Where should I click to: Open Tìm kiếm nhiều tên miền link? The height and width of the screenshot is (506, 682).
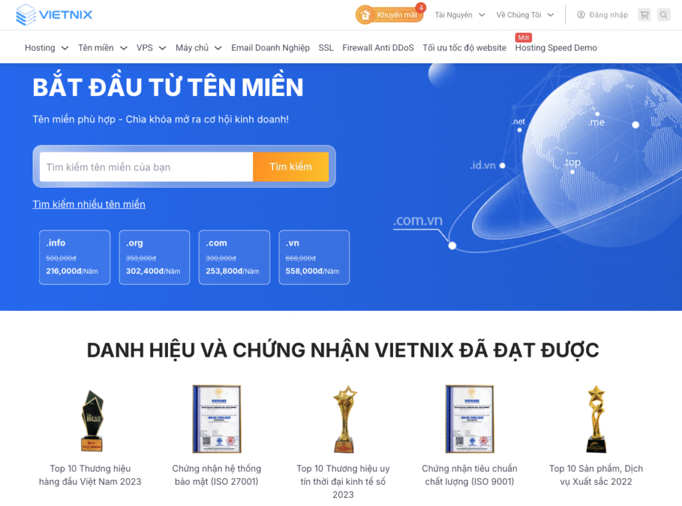point(89,204)
